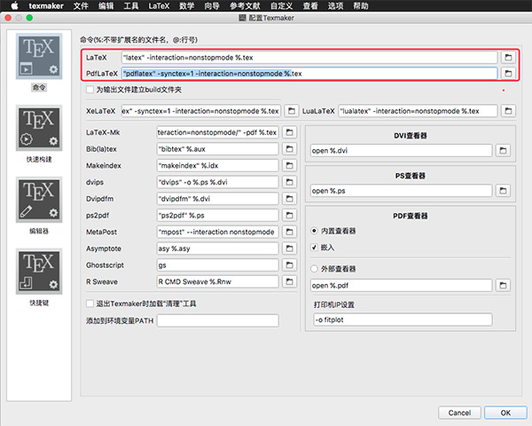Dismiss the dialog with Cancel

click(x=459, y=413)
